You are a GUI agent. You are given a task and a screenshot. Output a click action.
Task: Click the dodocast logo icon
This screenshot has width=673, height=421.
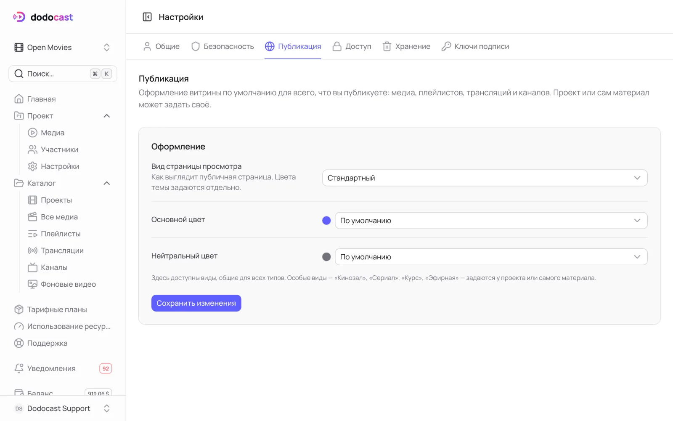coord(19,17)
